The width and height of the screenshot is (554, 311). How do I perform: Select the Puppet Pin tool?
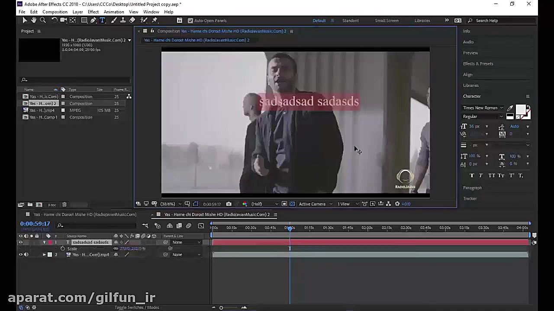tap(155, 20)
